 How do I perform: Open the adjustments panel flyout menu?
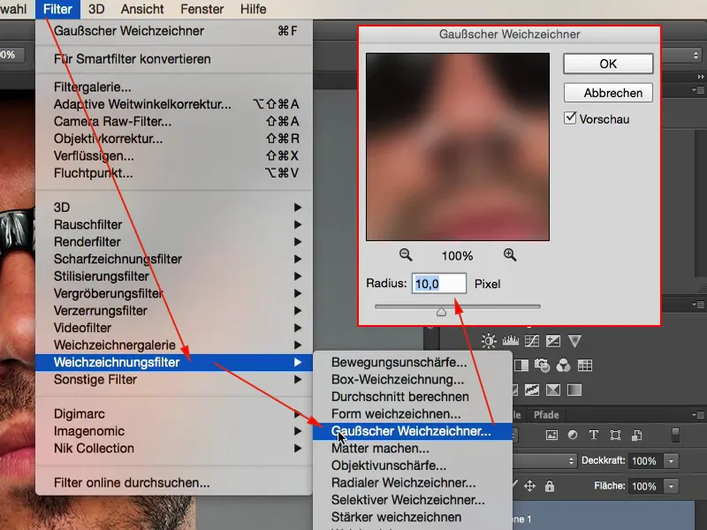coord(700,305)
